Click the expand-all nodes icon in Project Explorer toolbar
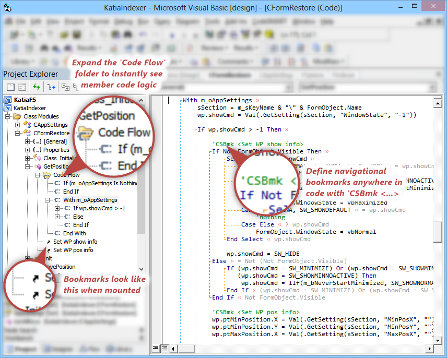This screenshot has height=358, width=447. tap(66, 87)
